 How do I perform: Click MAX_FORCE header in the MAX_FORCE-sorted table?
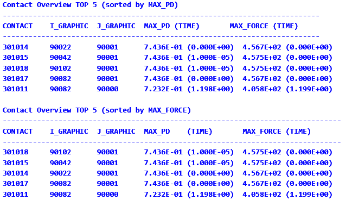coord(262,132)
